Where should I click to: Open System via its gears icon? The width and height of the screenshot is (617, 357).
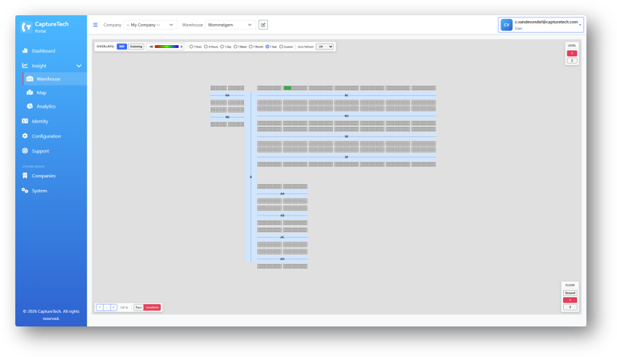25,190
